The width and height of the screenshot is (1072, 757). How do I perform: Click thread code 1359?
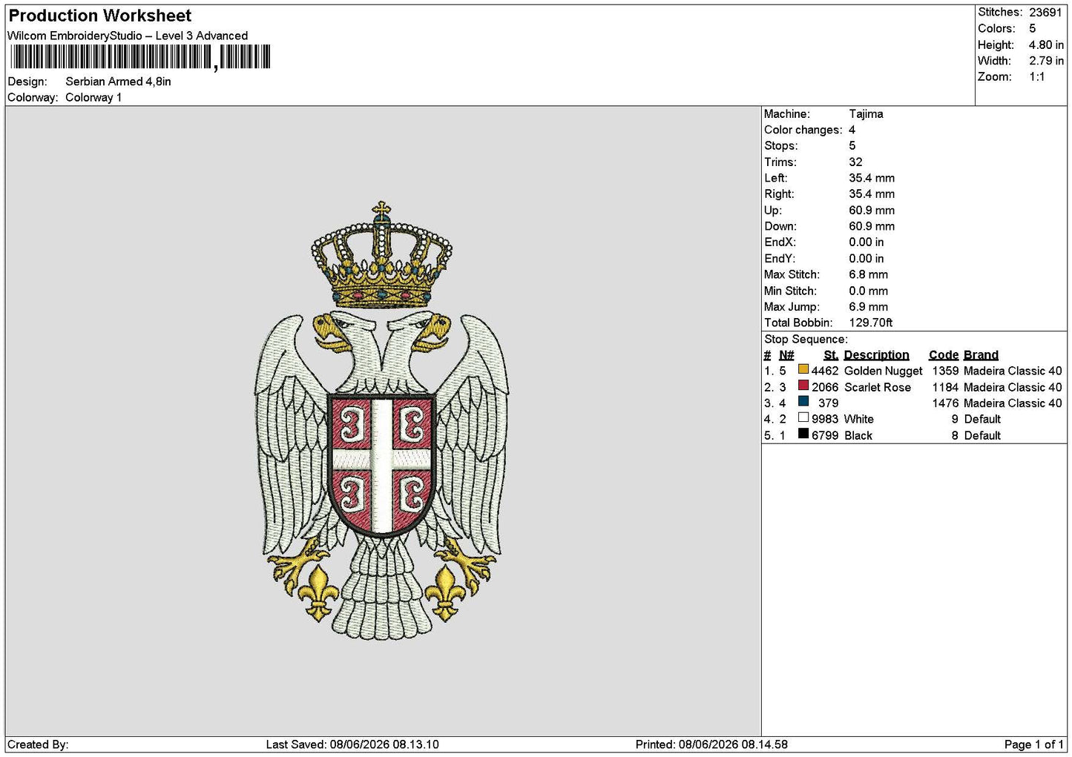[x=945, y=371]
